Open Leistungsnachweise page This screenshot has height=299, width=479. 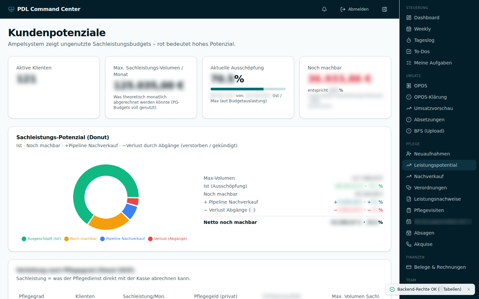(439, 199)
